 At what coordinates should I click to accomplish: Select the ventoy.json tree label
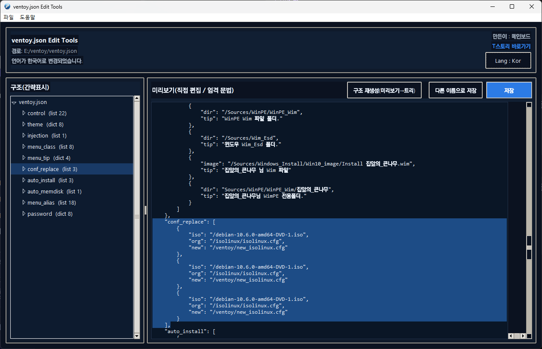(33, 102)
